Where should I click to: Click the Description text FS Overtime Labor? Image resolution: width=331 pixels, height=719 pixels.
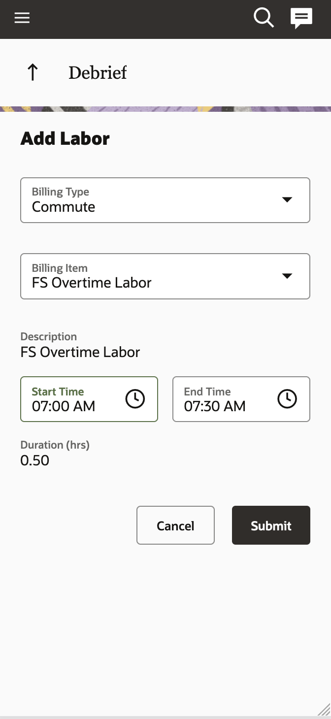pos(80,352)
